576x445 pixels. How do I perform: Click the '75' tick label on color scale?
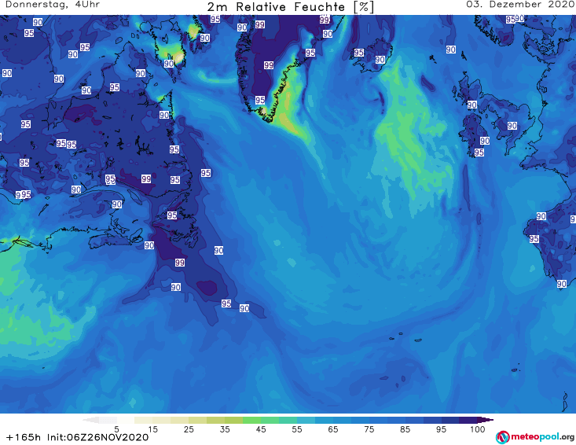pyautogui.click(x=369, y=429)
